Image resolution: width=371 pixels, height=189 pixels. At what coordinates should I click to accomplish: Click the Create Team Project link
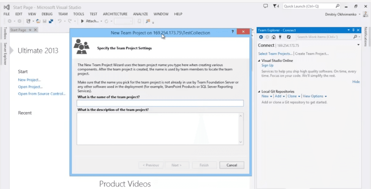[312, 54]
